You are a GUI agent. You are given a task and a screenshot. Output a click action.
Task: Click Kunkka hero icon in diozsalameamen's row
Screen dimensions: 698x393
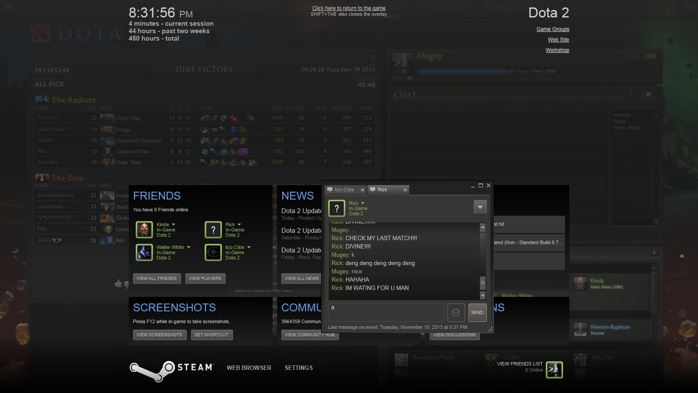107,195
